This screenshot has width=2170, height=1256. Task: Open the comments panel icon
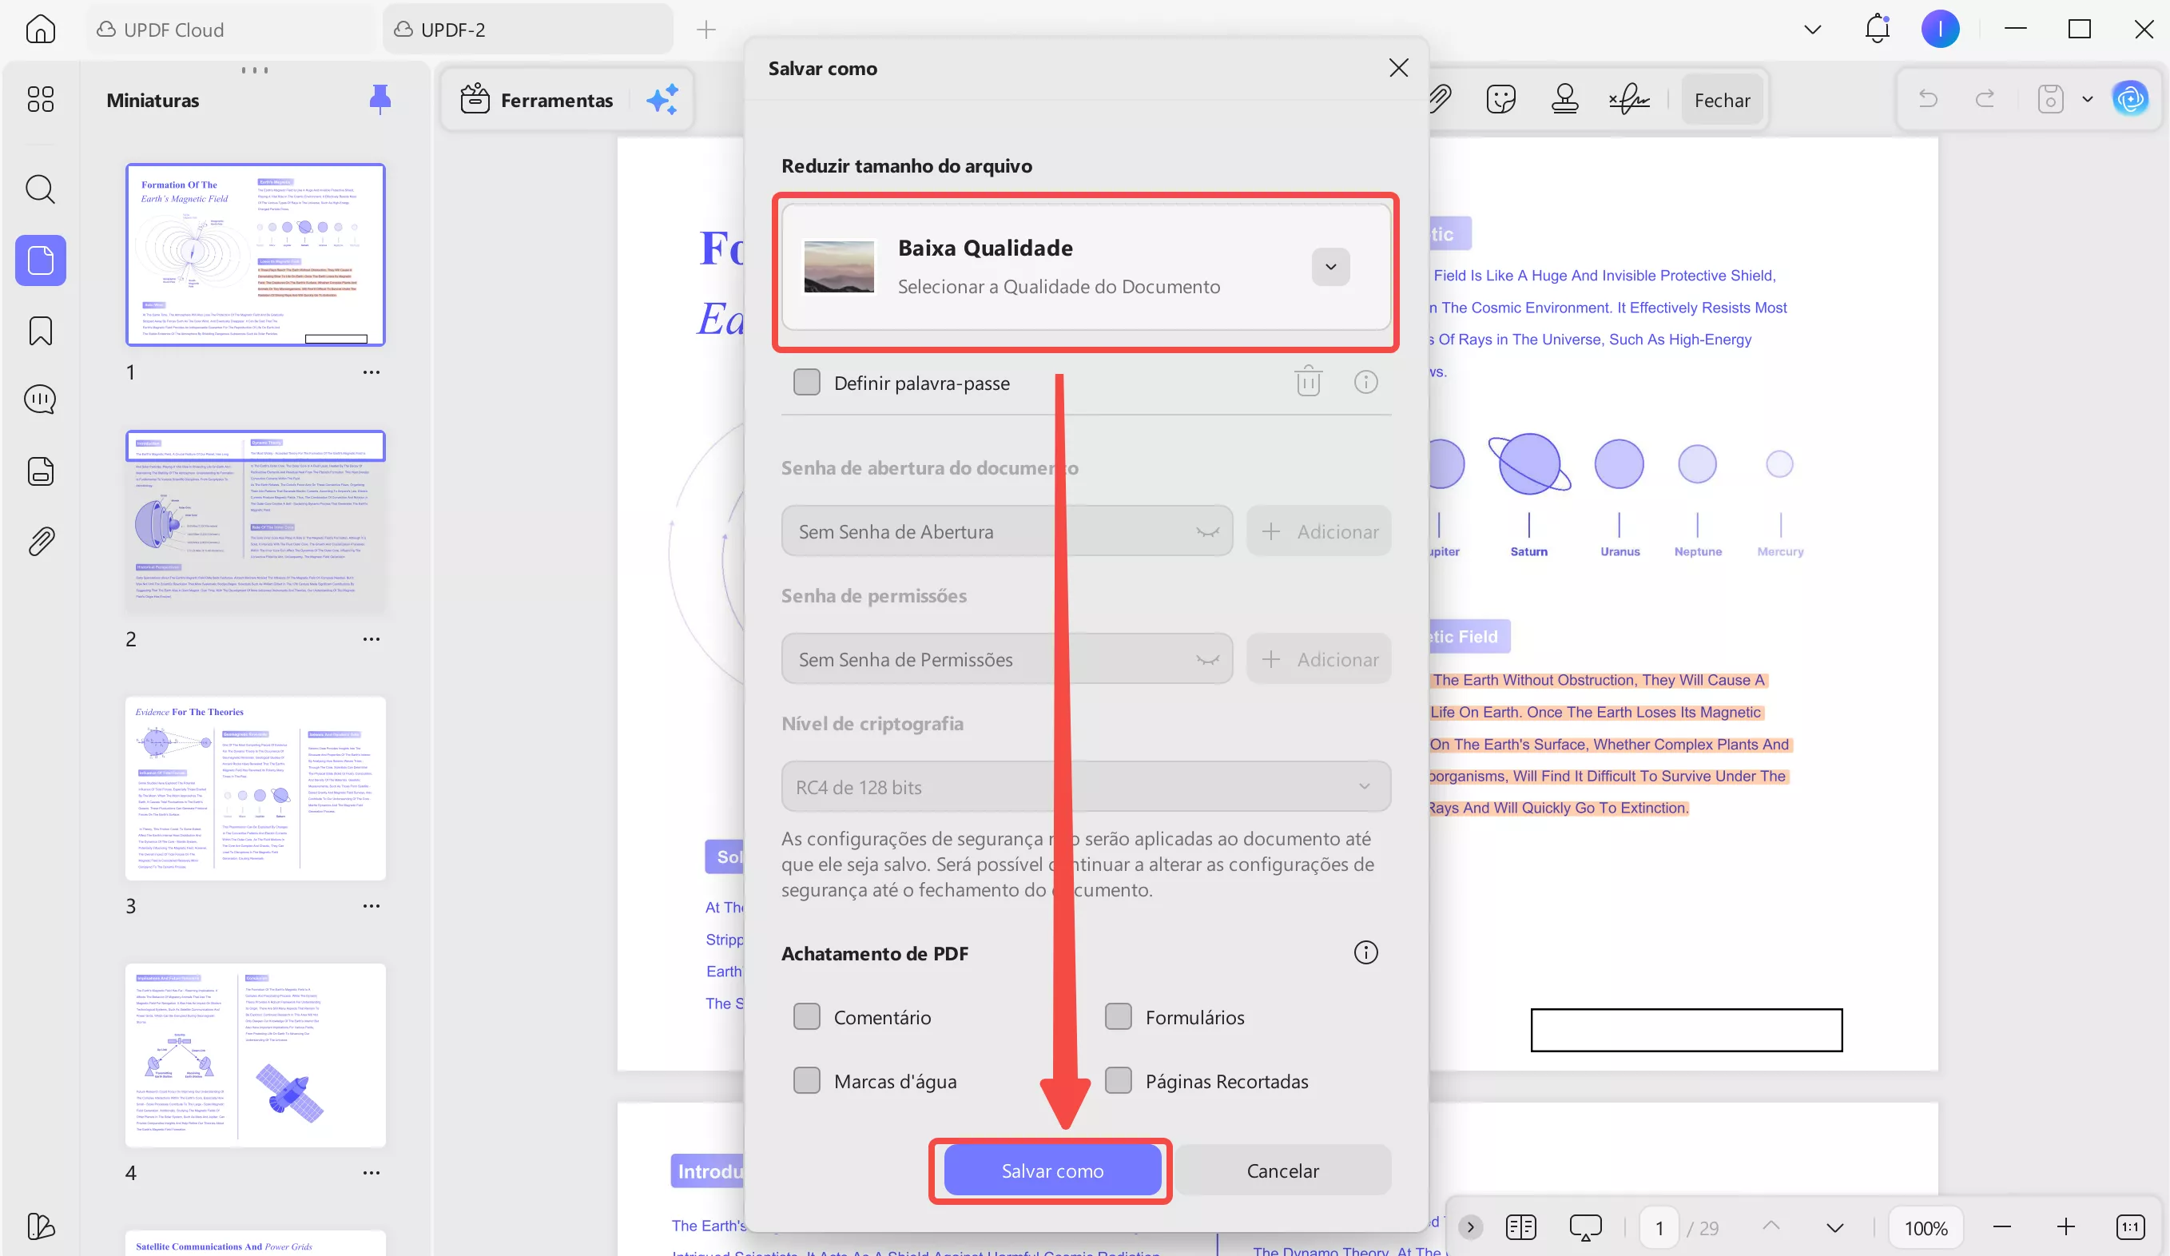tap(41, 399)
